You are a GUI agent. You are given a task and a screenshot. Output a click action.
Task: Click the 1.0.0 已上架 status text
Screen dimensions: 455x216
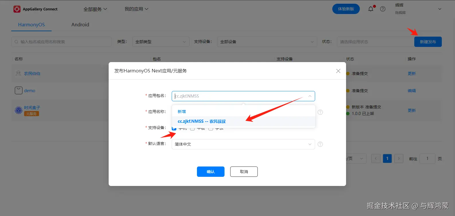(363, 114)
